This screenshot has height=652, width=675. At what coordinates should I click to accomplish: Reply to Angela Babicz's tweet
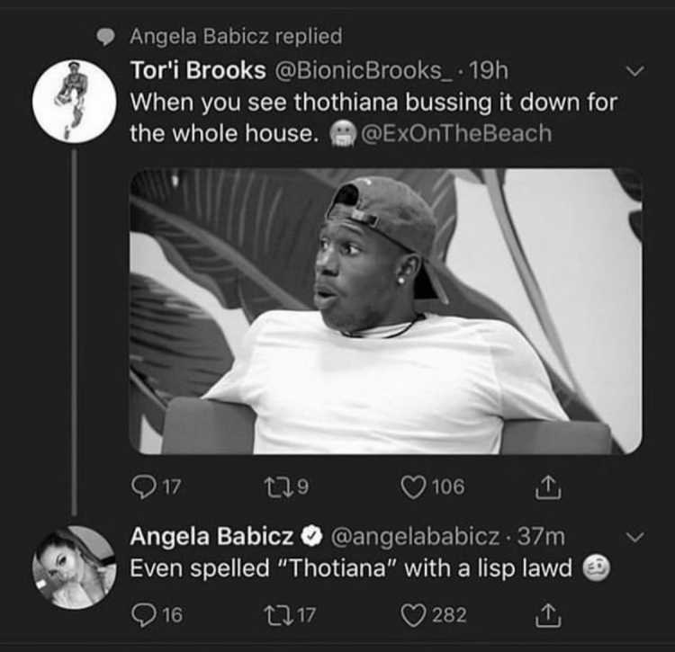click(144, 615)
